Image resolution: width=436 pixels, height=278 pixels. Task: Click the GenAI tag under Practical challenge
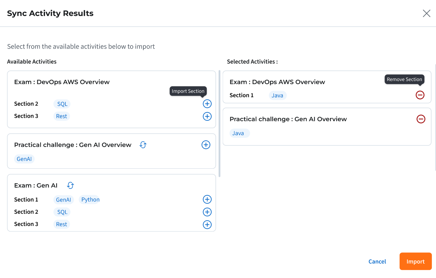coord(24,159)
